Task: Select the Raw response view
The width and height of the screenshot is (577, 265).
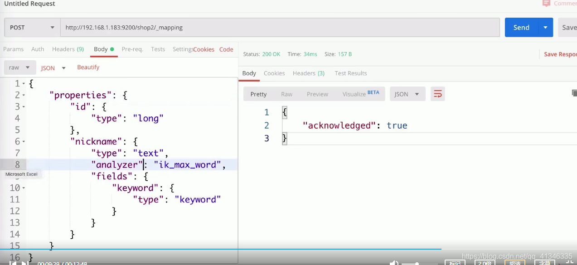Action: (x=287, y=94)
